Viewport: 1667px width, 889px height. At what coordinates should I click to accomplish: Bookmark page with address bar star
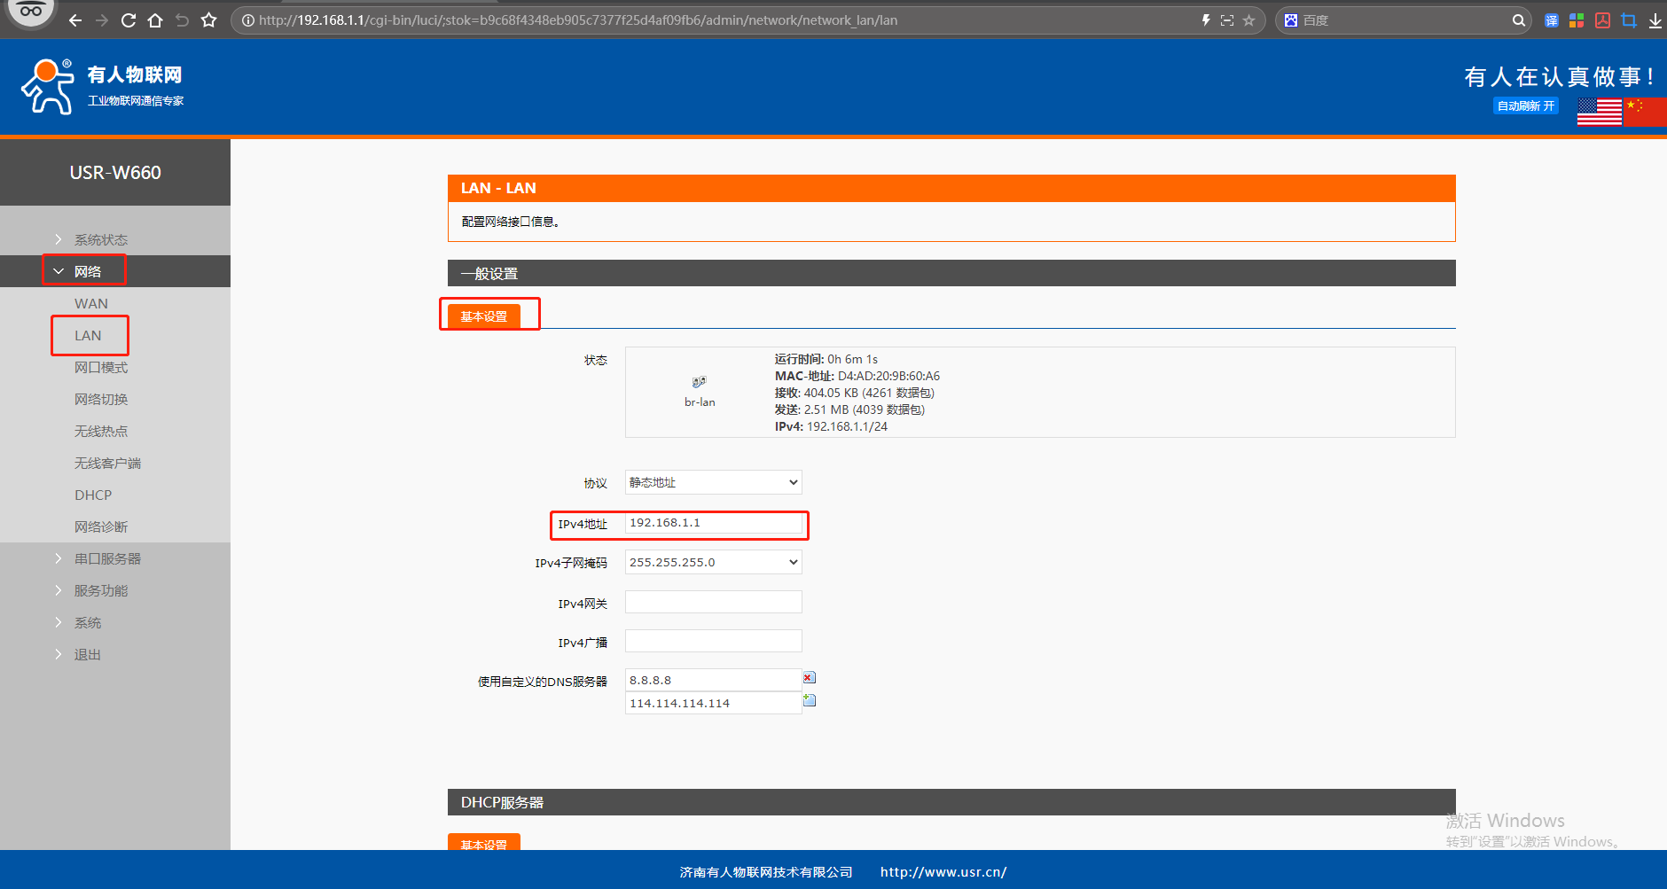point(1248,20)
